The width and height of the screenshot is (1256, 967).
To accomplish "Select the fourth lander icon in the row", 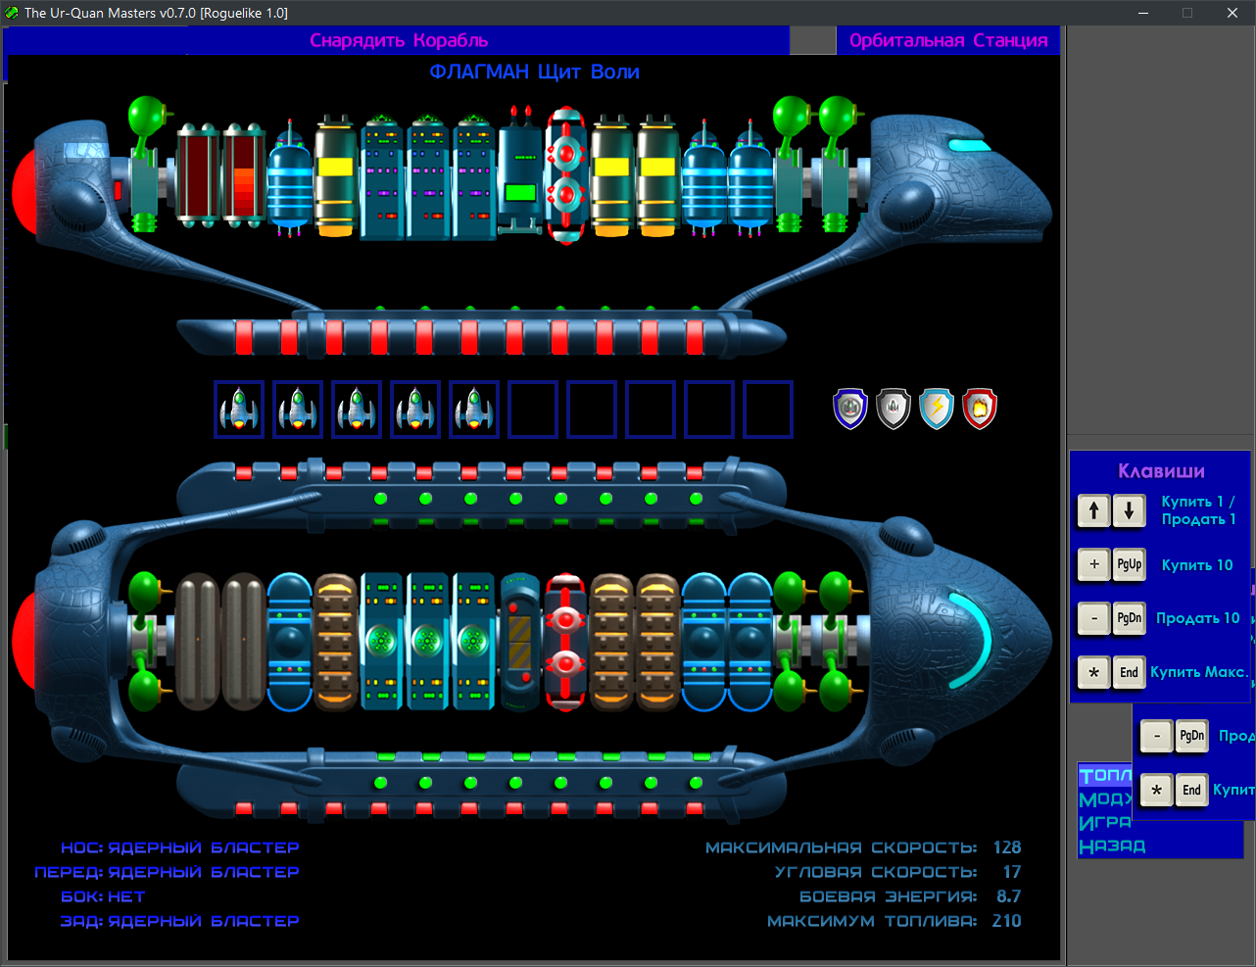I will (x=415, y=410).
